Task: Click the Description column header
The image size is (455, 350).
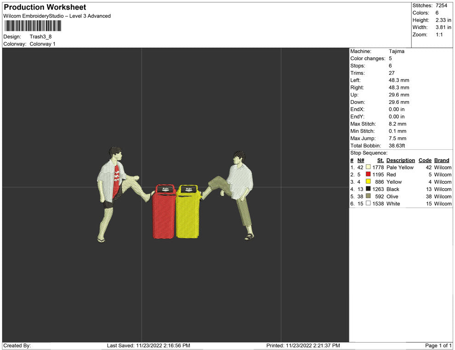Action: click(400, 160)
